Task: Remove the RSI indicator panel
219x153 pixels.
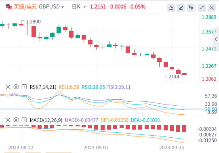Action: pyautogui.click(x=8, y=87)
